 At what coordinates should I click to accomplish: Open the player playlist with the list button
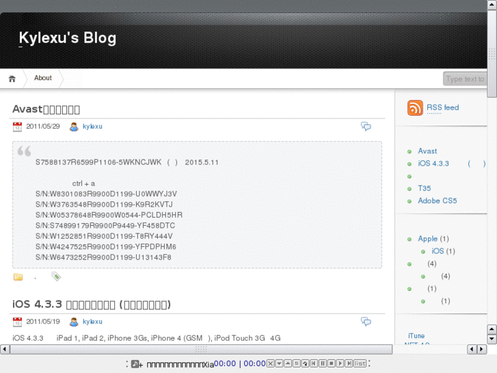coord(360,363)
